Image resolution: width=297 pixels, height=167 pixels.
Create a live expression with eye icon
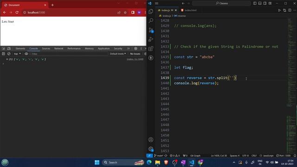coord(26,54)
